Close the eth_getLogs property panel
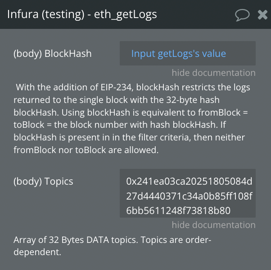This screenshot has height=270, width=271. coord(262,15)
